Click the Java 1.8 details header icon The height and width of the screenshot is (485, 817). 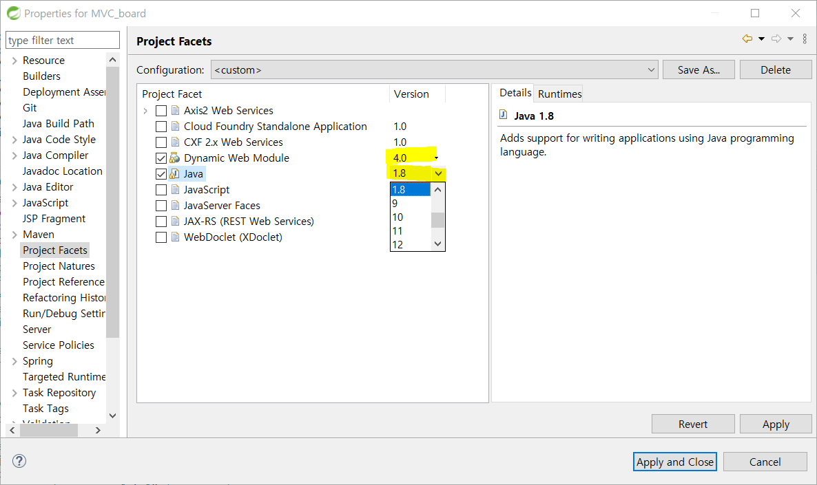[504, 115]
